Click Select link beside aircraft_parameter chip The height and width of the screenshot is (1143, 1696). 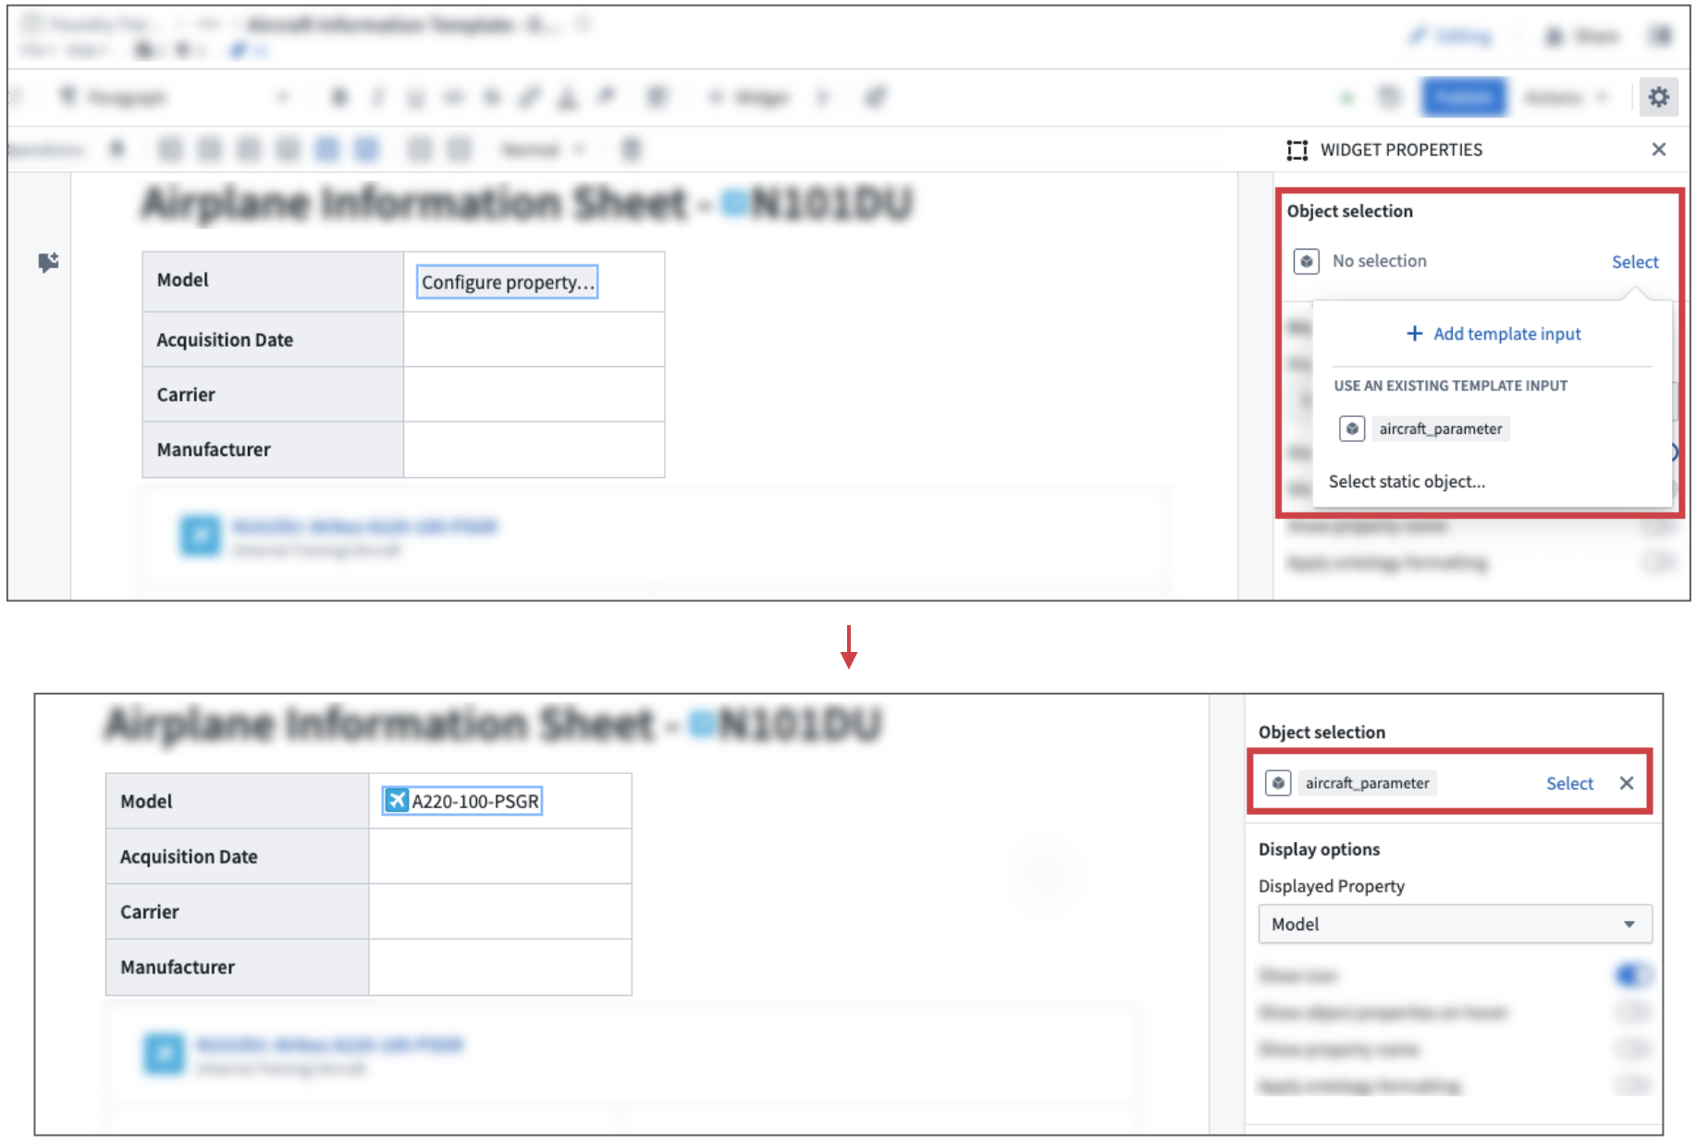coord(1569,783)
